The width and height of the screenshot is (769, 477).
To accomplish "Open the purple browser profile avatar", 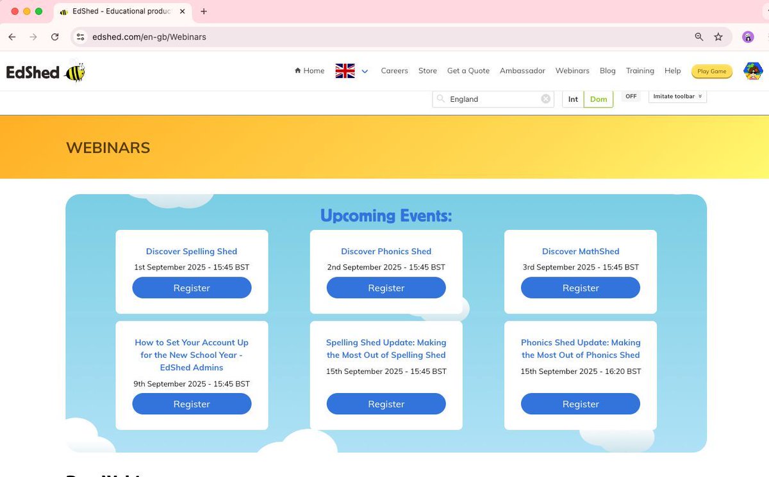I will pyautogui.click(x=748, y=37).
